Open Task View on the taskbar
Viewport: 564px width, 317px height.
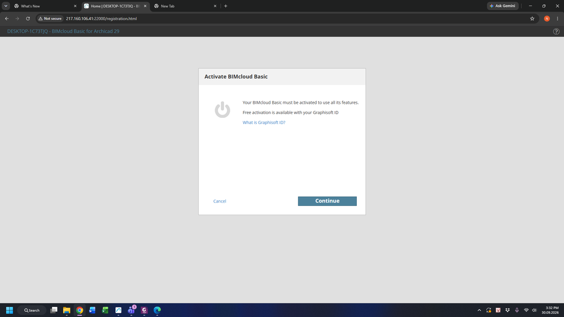pos(54,310)
